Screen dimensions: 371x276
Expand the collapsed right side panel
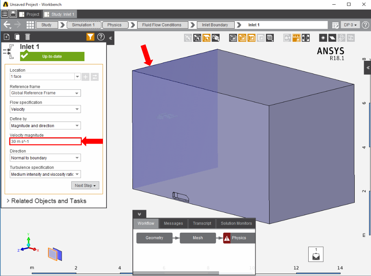(368, 68)
